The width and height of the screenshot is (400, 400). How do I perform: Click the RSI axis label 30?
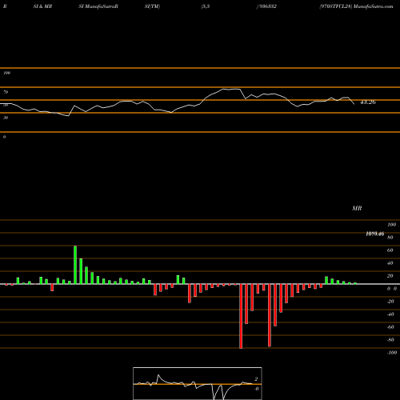(x=6, y=118)
